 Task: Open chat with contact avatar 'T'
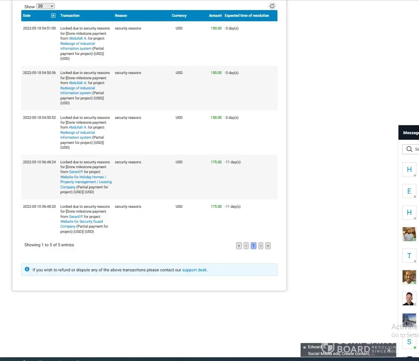(x=409, y=256)
